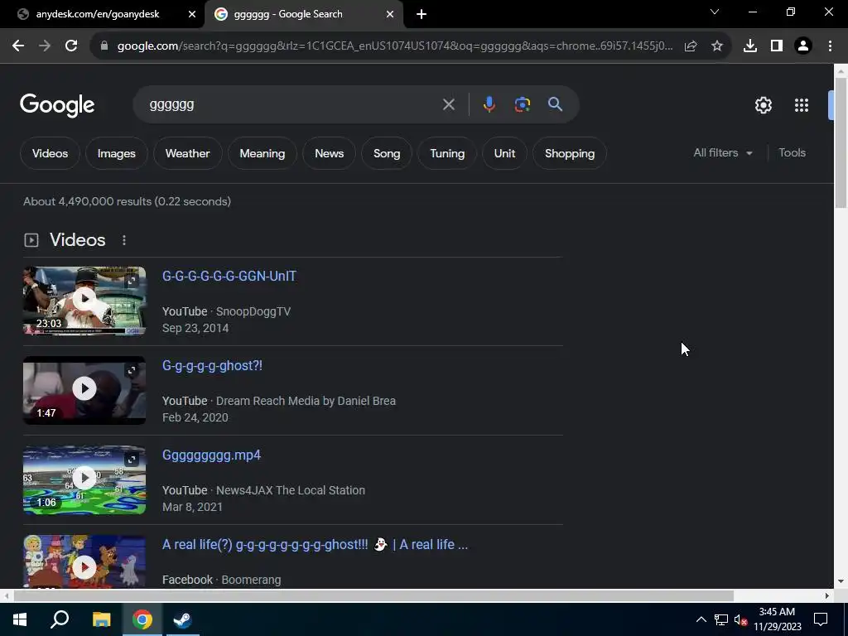Expand preview of G-g-g-g-g-ghost?! thumbnail

pos(132,370)
